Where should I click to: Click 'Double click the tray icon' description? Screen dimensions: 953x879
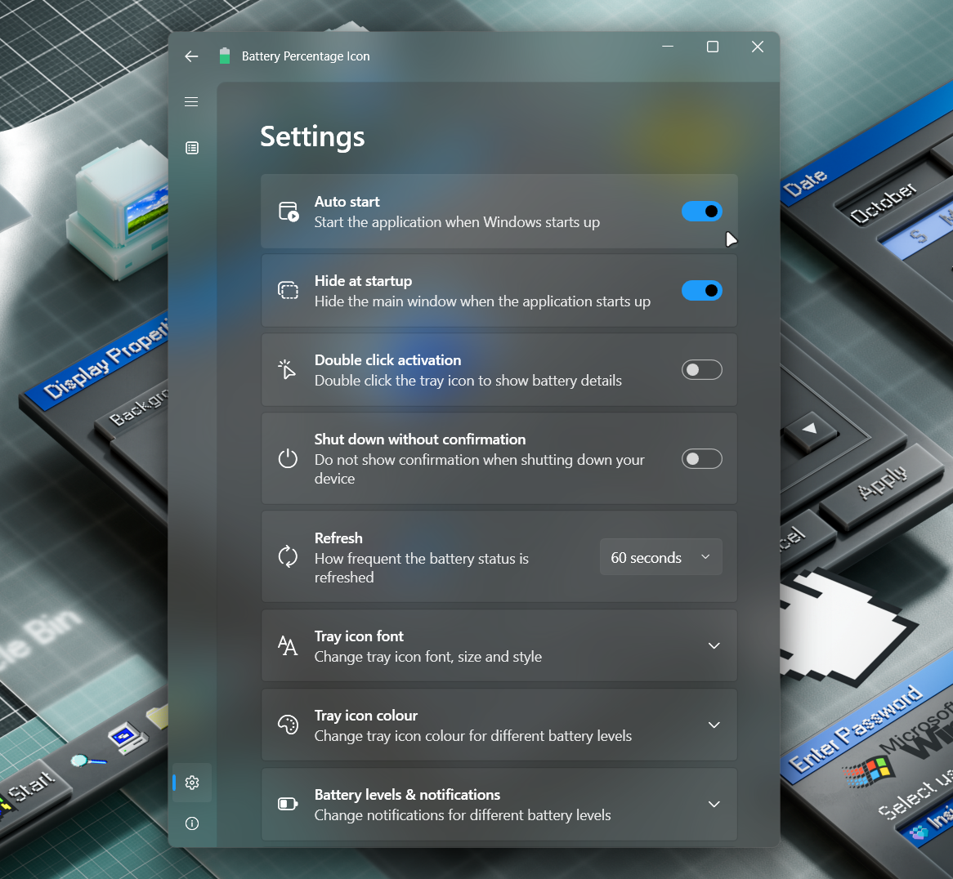click(468, 381)
